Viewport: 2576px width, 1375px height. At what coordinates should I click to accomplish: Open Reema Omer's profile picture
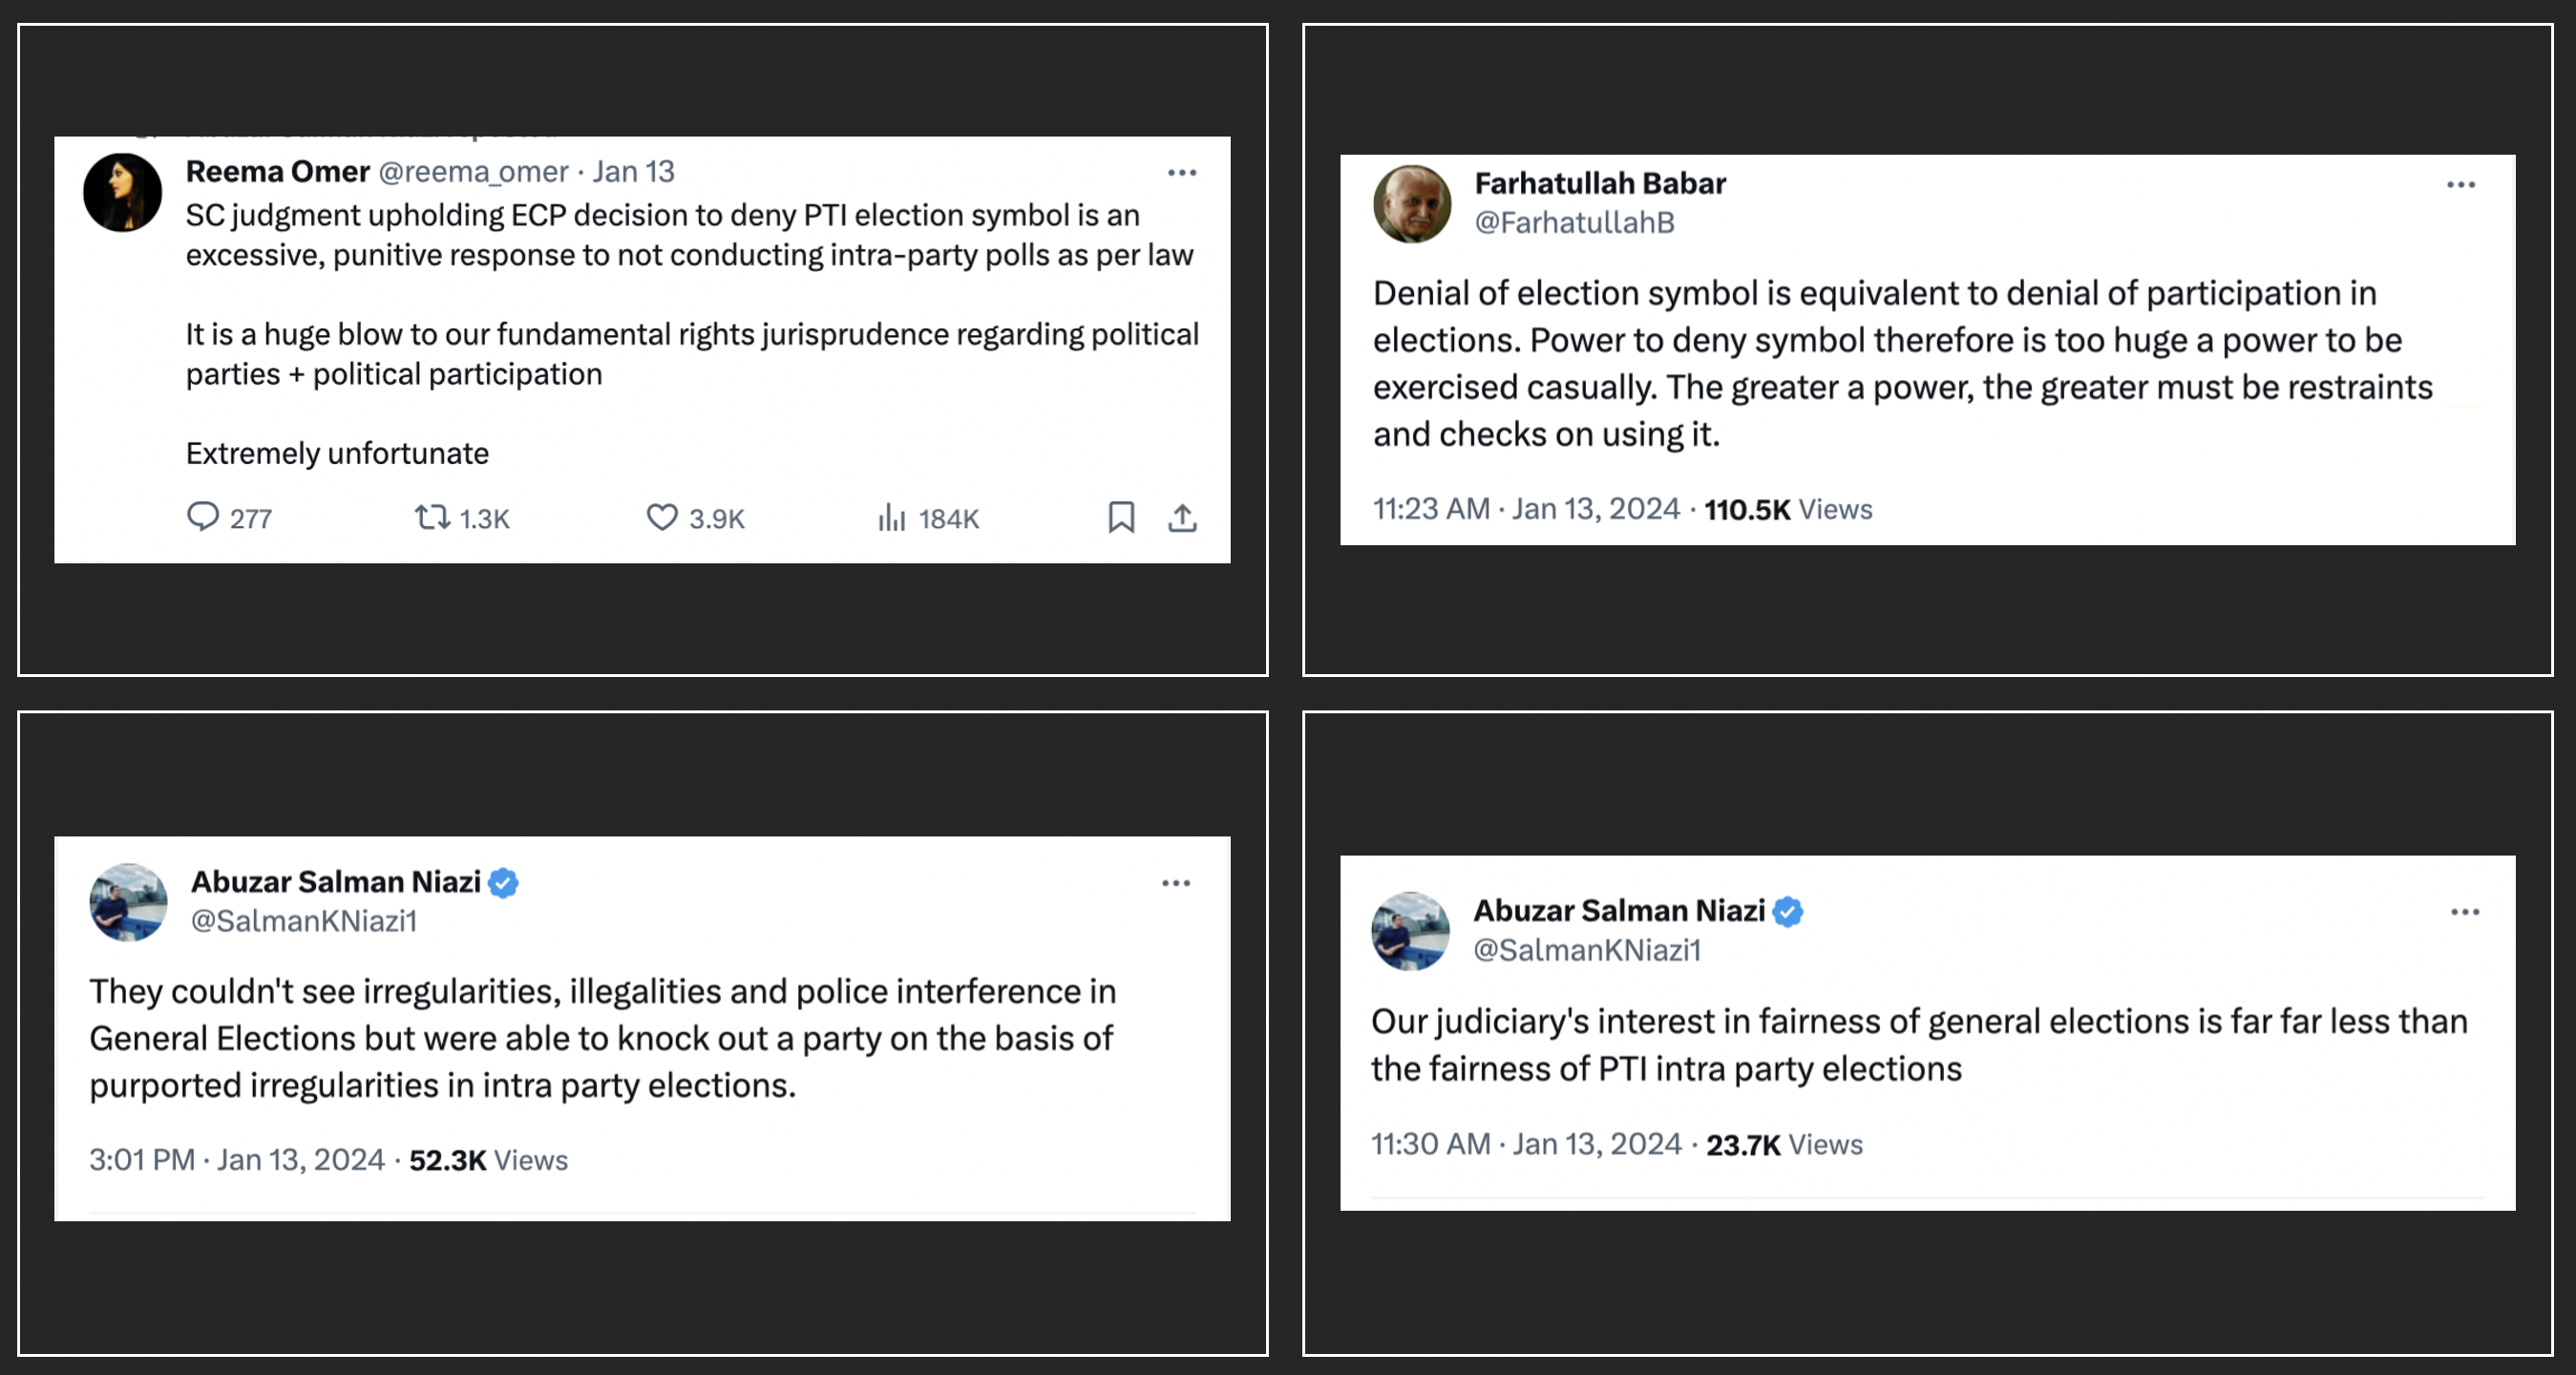[x=122, y=193]
